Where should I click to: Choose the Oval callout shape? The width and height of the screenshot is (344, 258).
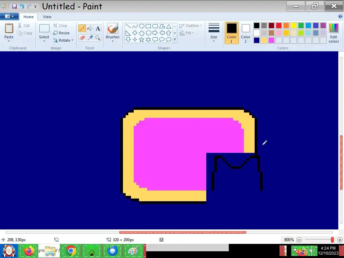(162, 40)
